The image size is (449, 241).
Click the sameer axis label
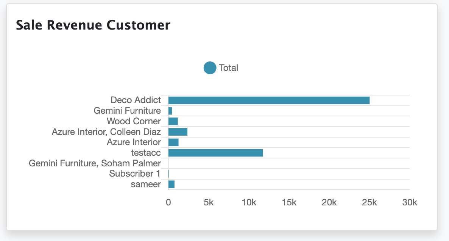[x=146, y=184]
